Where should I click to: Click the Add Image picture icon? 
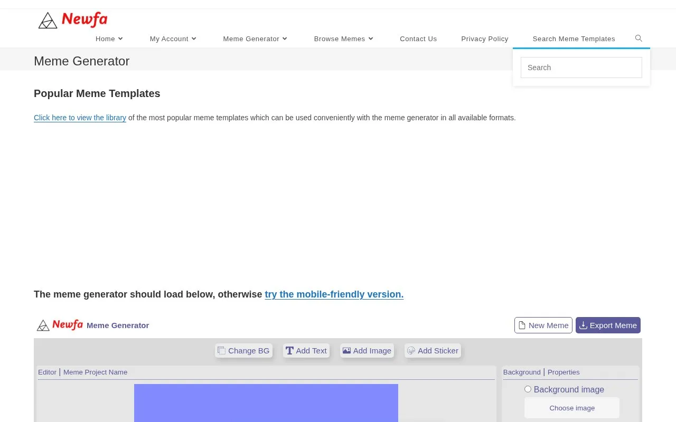pos(346,351)
